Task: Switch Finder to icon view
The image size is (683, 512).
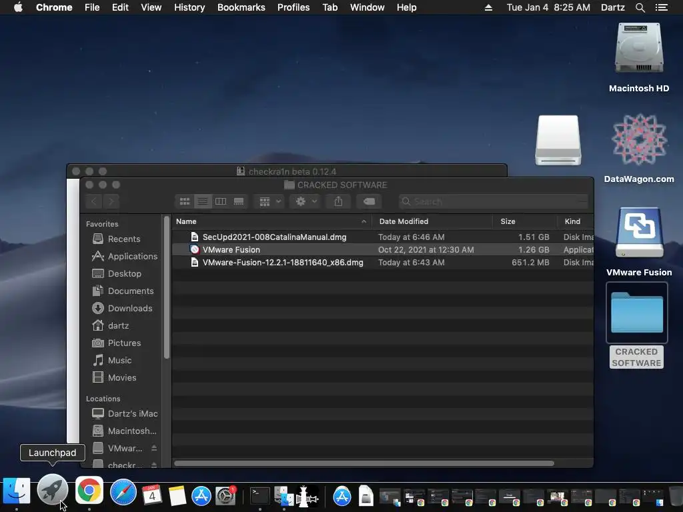Action: coord(185,201)
